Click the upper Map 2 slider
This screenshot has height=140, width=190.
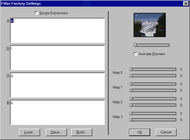[153, 99]
